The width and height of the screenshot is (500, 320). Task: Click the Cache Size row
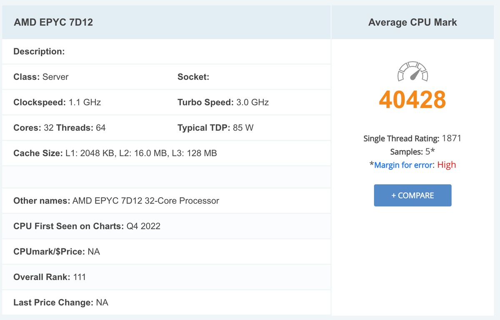[x=115, y=153]
